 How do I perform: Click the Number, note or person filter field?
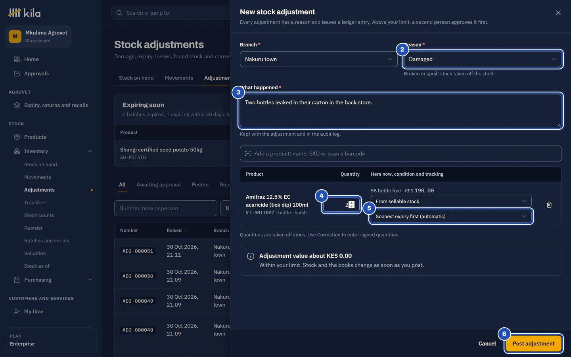[x=166, y=208]
